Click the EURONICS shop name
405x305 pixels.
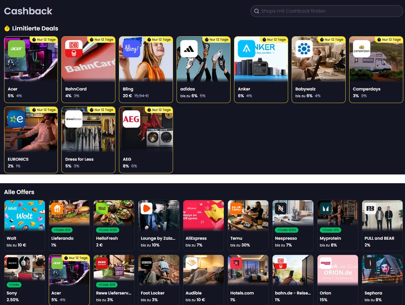(18, 159)
